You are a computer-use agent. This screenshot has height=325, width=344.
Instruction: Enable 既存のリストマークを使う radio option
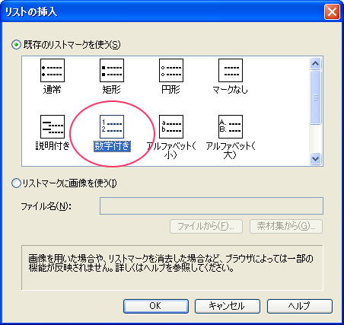(x=16, y=45)
